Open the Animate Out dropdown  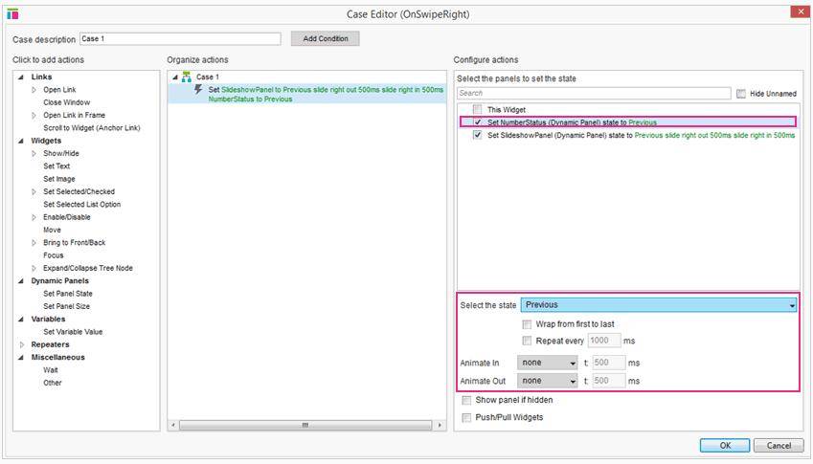click(548, 381)
